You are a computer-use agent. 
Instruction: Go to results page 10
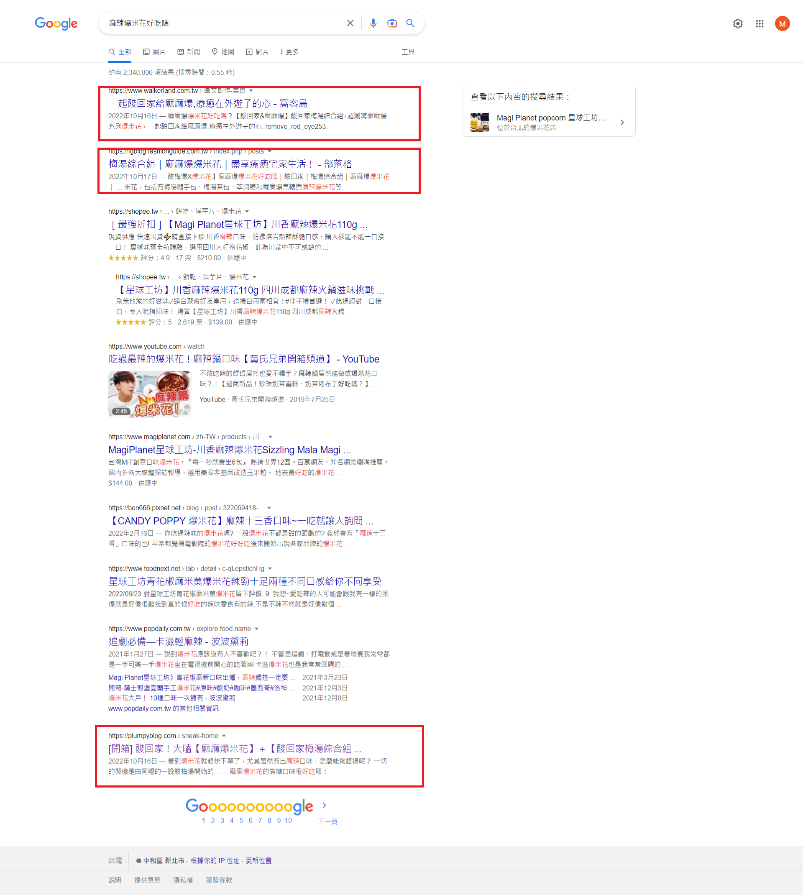288,821
